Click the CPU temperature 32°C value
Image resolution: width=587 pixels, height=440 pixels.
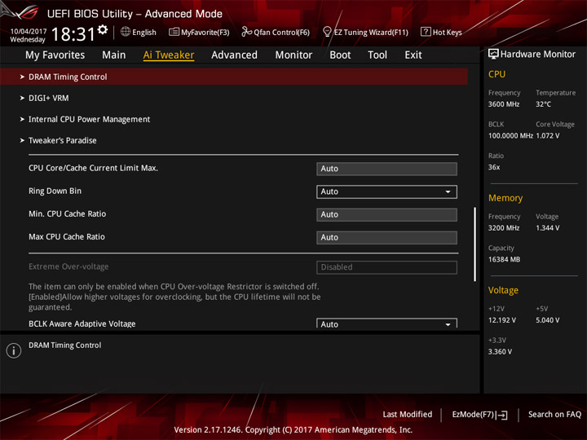543,104
